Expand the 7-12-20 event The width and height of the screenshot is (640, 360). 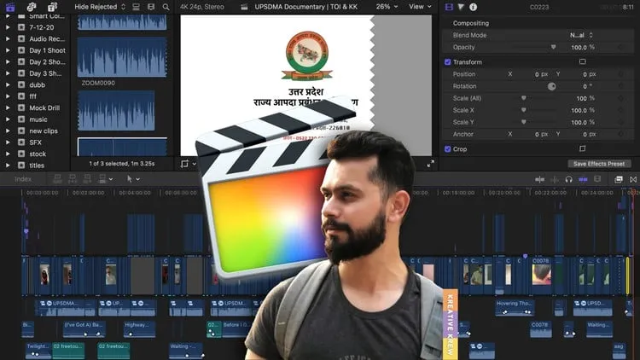(8, 27)
